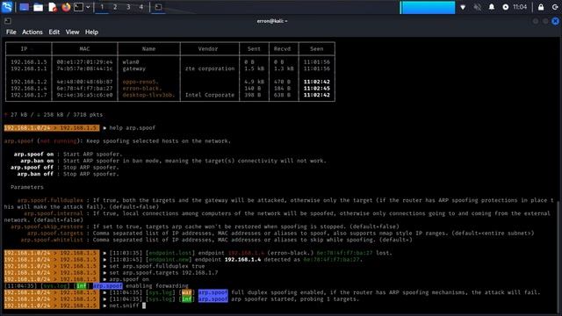Viewport: 562px width, 316px height.
Task: Click the show desktop panel icon
Action: tap(24, 7)
